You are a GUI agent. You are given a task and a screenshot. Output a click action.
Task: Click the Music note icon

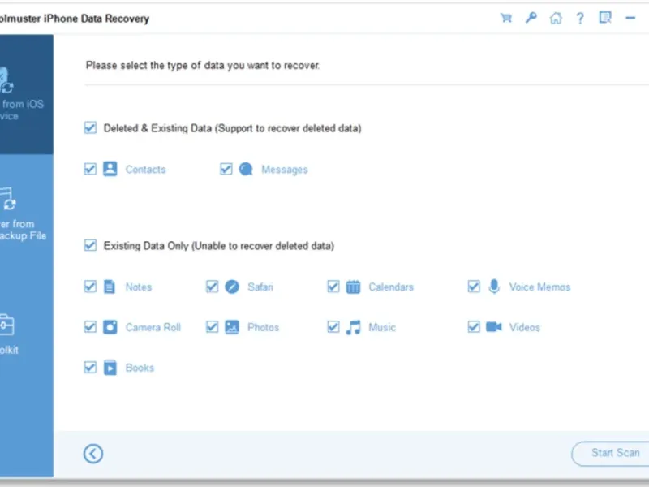tap(354, 327)
